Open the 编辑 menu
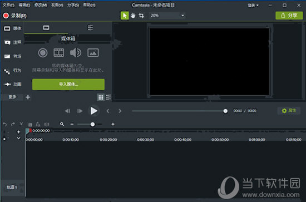The image size is (306, 202). 24,5
